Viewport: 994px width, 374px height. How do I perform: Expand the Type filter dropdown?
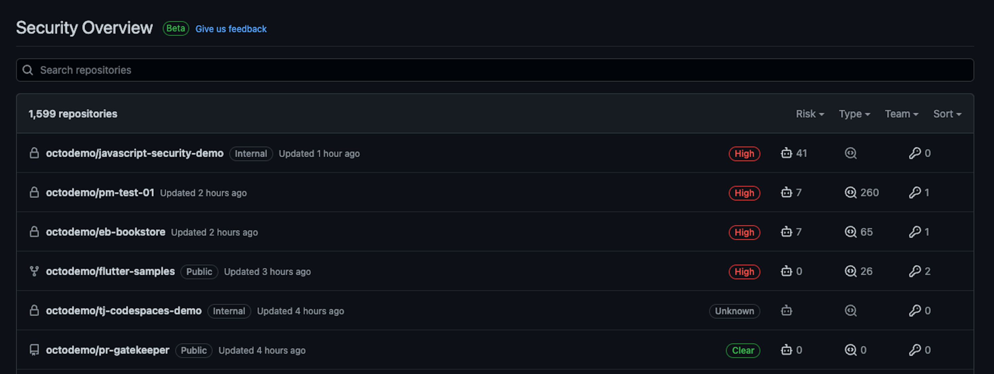point(854,114)
